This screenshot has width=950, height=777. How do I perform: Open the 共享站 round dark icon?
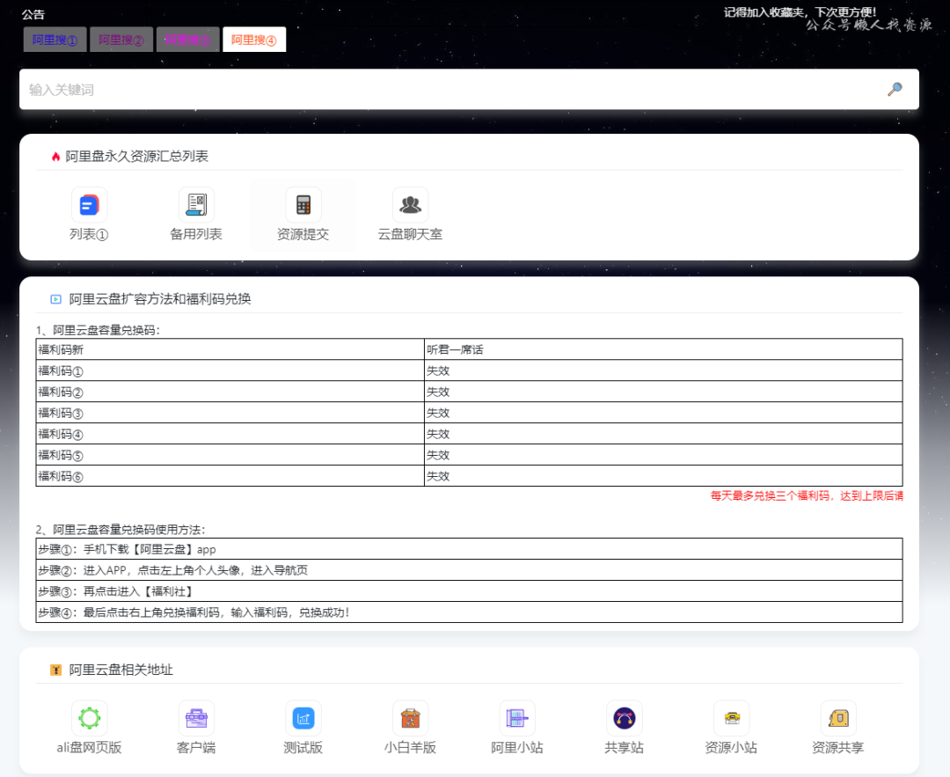point(624,718)
